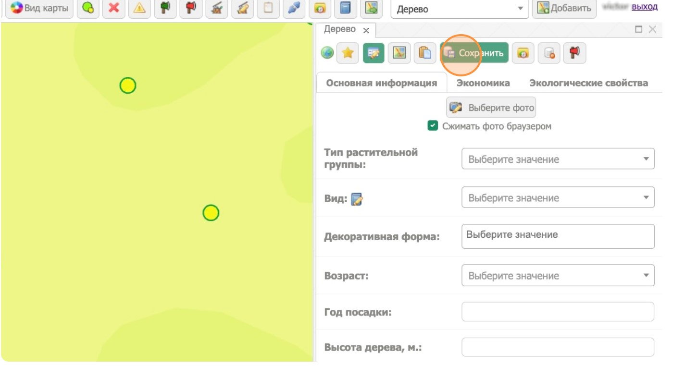This screenshot has width=673, height=366.
Task: Switch to 'Экологические свойства' tab
Action: [x=588, y=83]
